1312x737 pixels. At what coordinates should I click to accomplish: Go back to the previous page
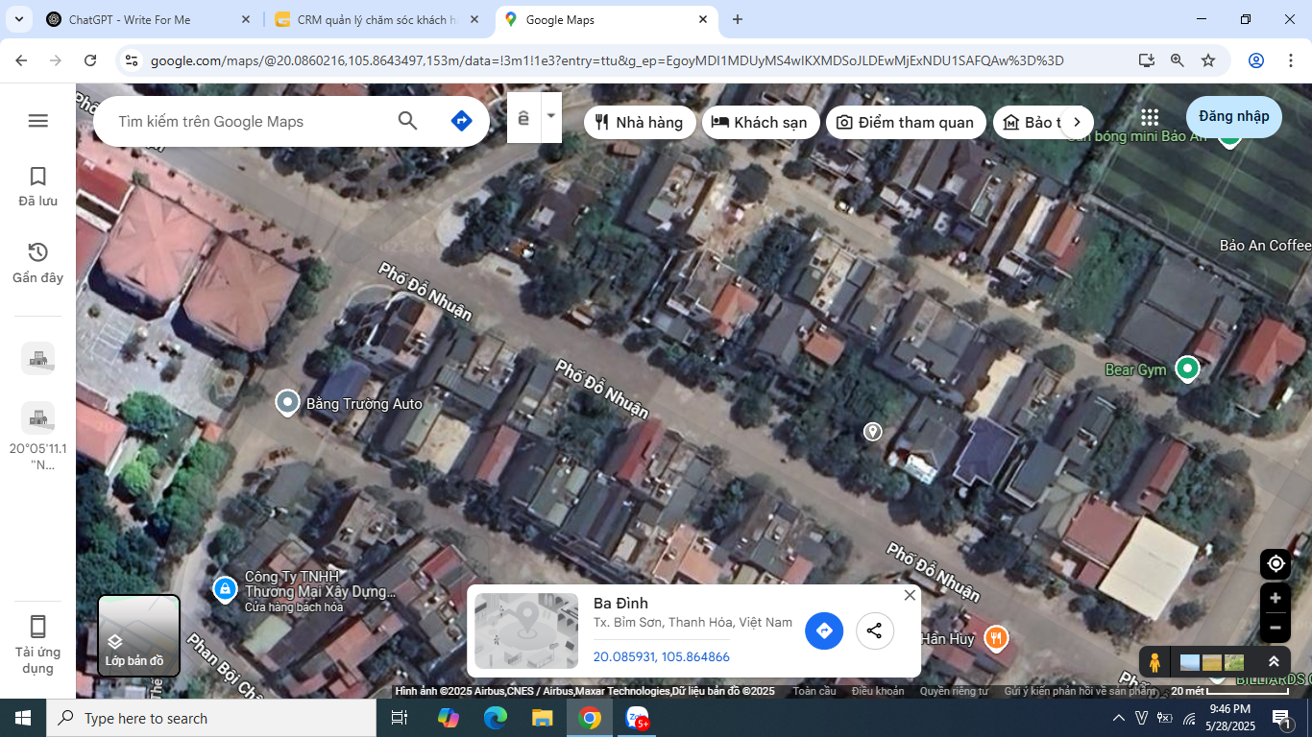click(x=21, y=60)
